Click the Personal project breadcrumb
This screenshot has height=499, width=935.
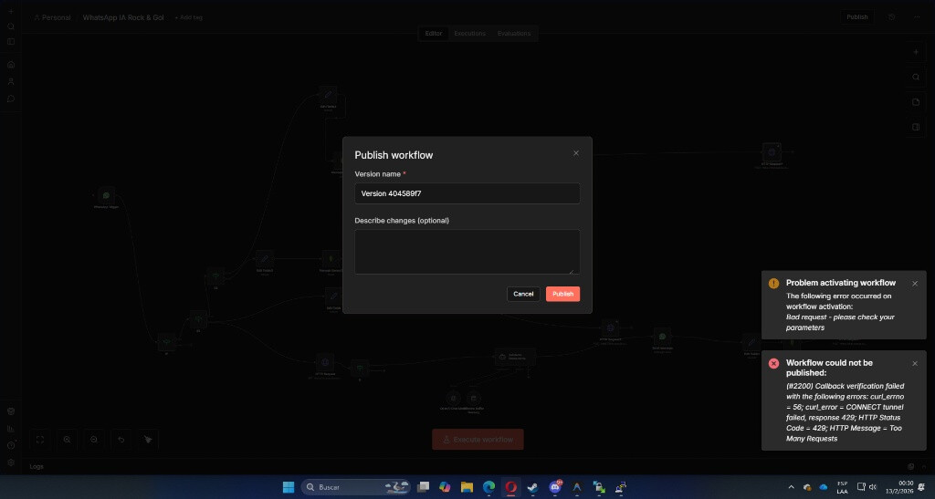52,17
